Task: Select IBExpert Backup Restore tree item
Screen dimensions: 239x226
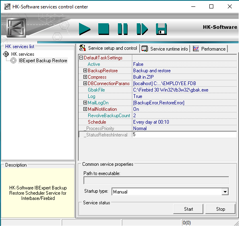Action: coord(43,61)
